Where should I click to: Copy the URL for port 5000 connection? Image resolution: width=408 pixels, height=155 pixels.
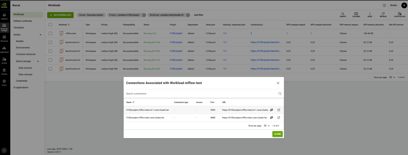click(272, 110)
